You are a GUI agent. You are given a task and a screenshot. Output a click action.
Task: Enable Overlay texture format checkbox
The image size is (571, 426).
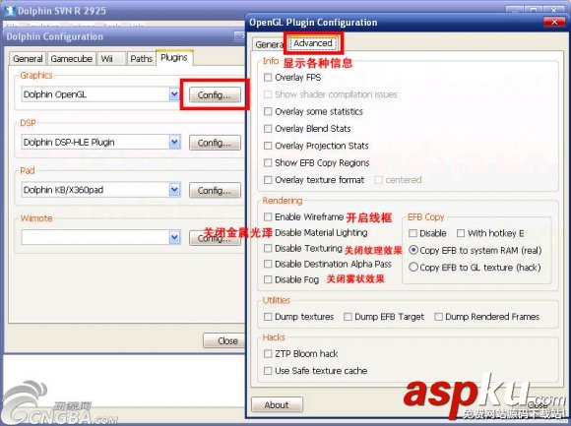[x=268, y=180]
